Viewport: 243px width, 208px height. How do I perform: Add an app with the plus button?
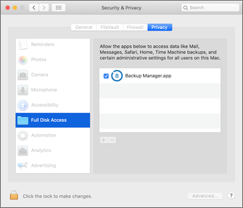104,140
